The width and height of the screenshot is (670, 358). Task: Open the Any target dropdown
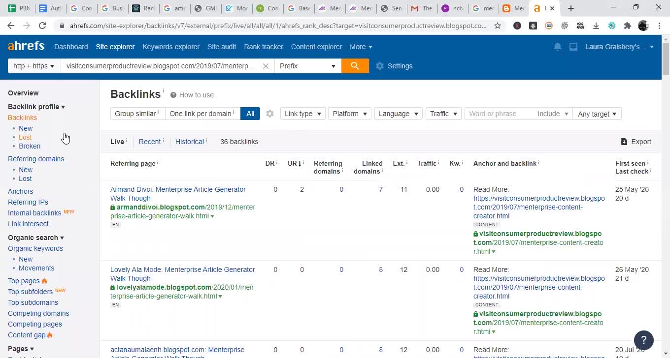click(597, 114)
